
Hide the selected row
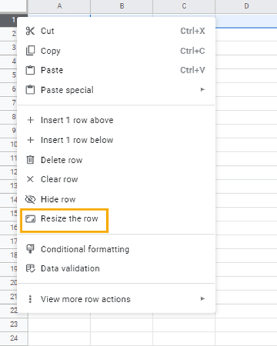[x=58, y=199]
